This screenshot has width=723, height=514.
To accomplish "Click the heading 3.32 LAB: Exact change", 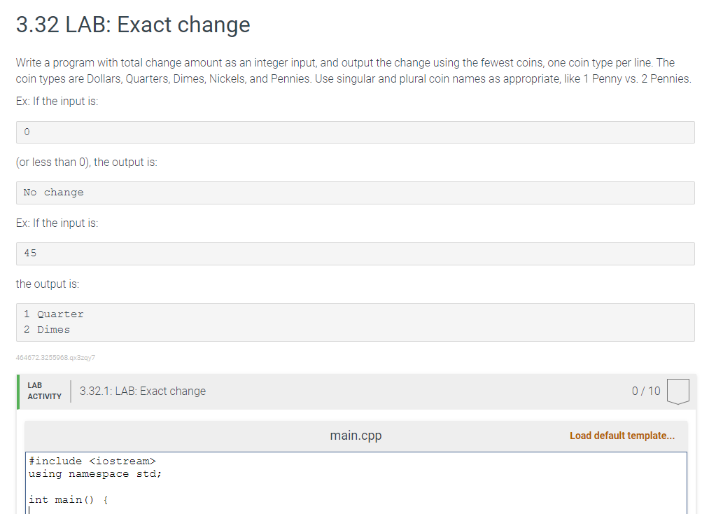I will click(x=132, y=25).
